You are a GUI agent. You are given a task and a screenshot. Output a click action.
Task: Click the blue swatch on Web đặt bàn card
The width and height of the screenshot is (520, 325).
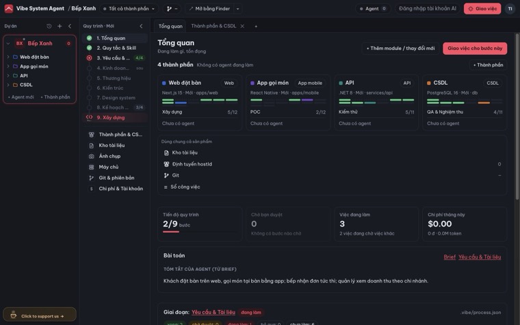pyautogui.click(x=164, y=83)
